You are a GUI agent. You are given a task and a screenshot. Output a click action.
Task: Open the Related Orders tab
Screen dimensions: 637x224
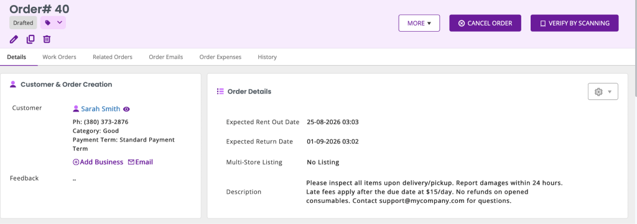point(113,57)
